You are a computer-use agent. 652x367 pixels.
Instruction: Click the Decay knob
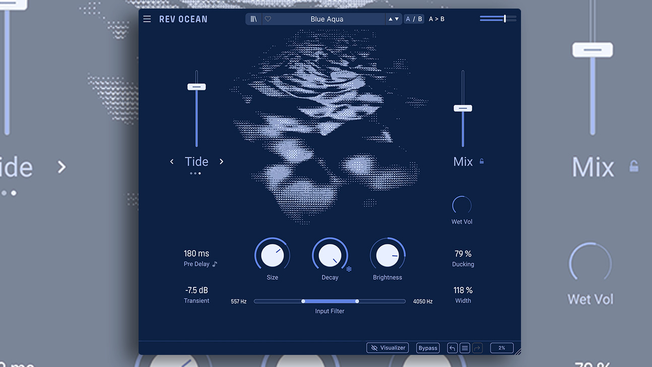tap(330, 255)
